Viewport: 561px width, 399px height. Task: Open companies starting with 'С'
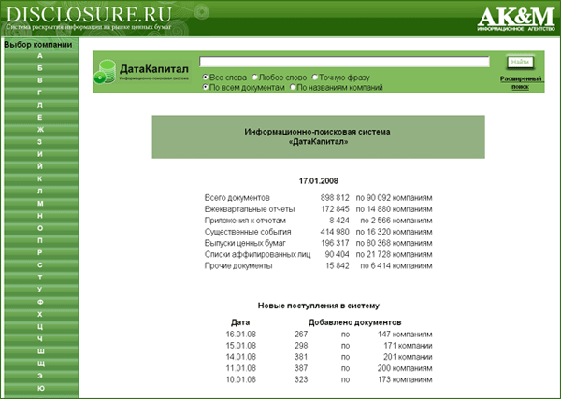(40, 264)
